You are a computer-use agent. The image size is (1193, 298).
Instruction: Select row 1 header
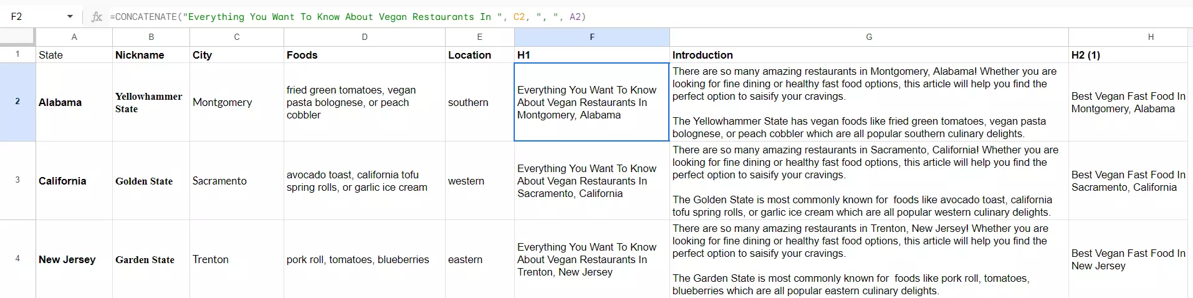click(x=17, y=54)
